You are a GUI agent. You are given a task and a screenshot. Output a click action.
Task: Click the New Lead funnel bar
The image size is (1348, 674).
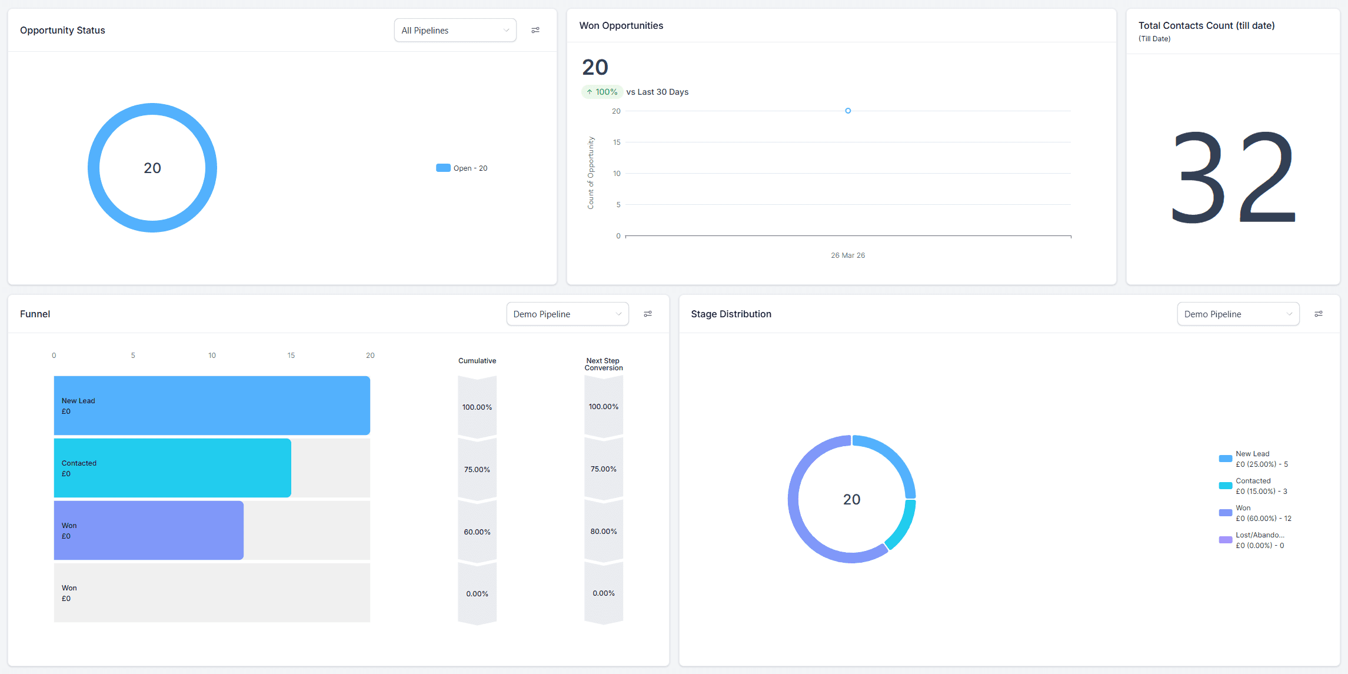click(x=212, y=406)
